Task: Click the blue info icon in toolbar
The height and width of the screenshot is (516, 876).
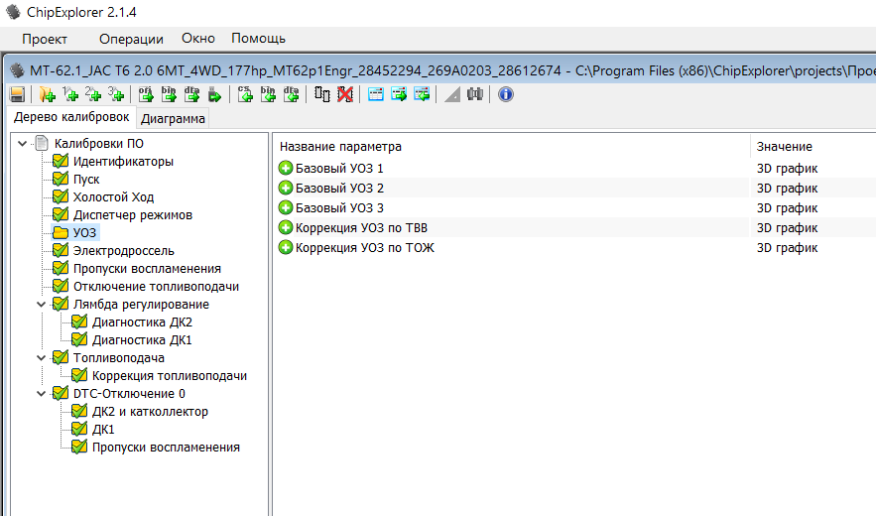Action: (505, 94)
